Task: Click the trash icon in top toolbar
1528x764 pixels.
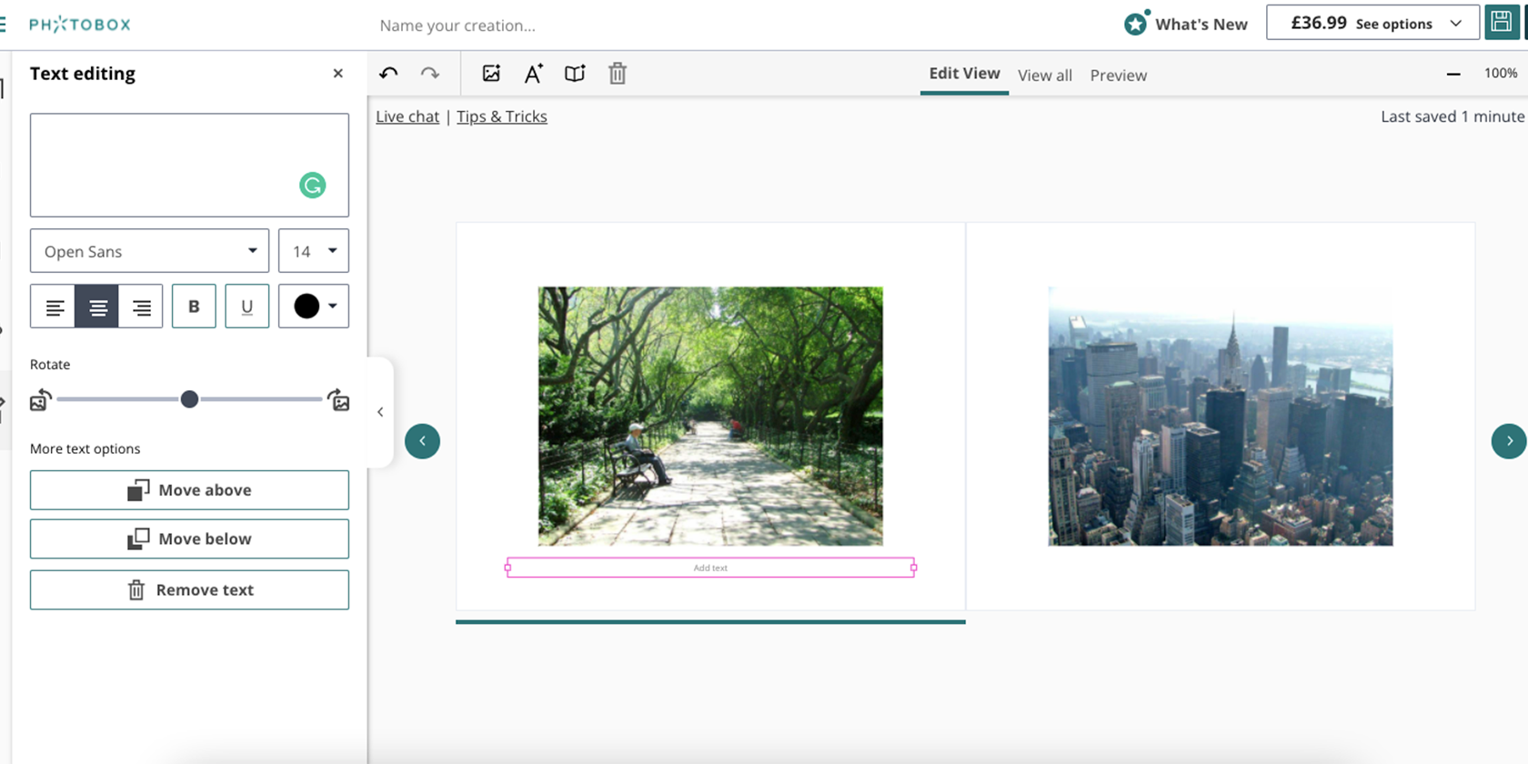Action: coord(618,74)
